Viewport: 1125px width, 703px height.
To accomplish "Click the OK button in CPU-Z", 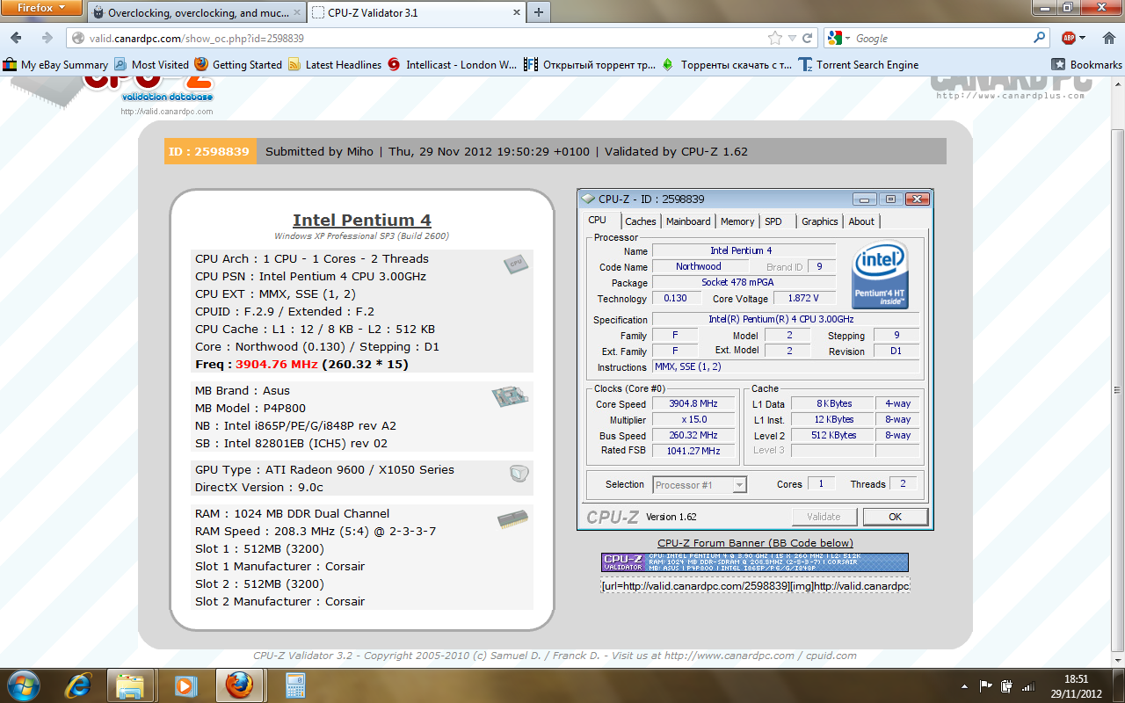I will pyautogui.click(x=895, y=516).
